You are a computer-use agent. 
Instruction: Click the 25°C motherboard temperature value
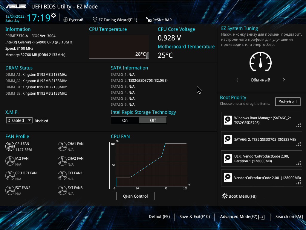[165, 55]
